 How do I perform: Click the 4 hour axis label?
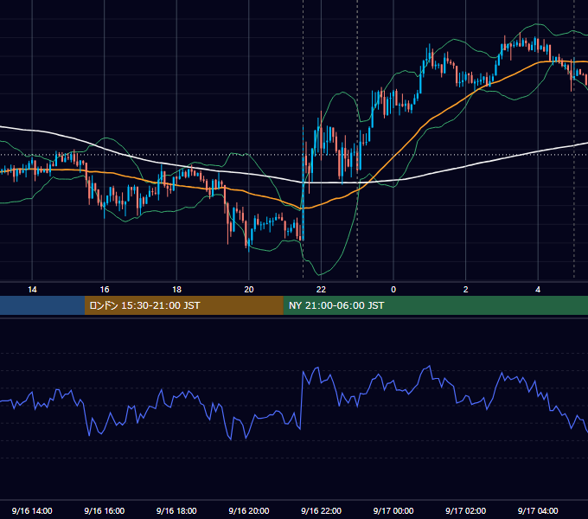click(538, 290)
